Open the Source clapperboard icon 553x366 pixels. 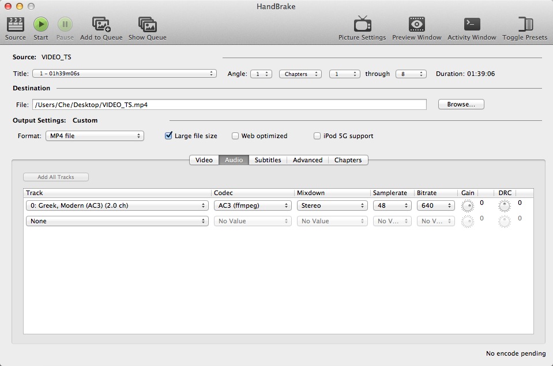15,24
